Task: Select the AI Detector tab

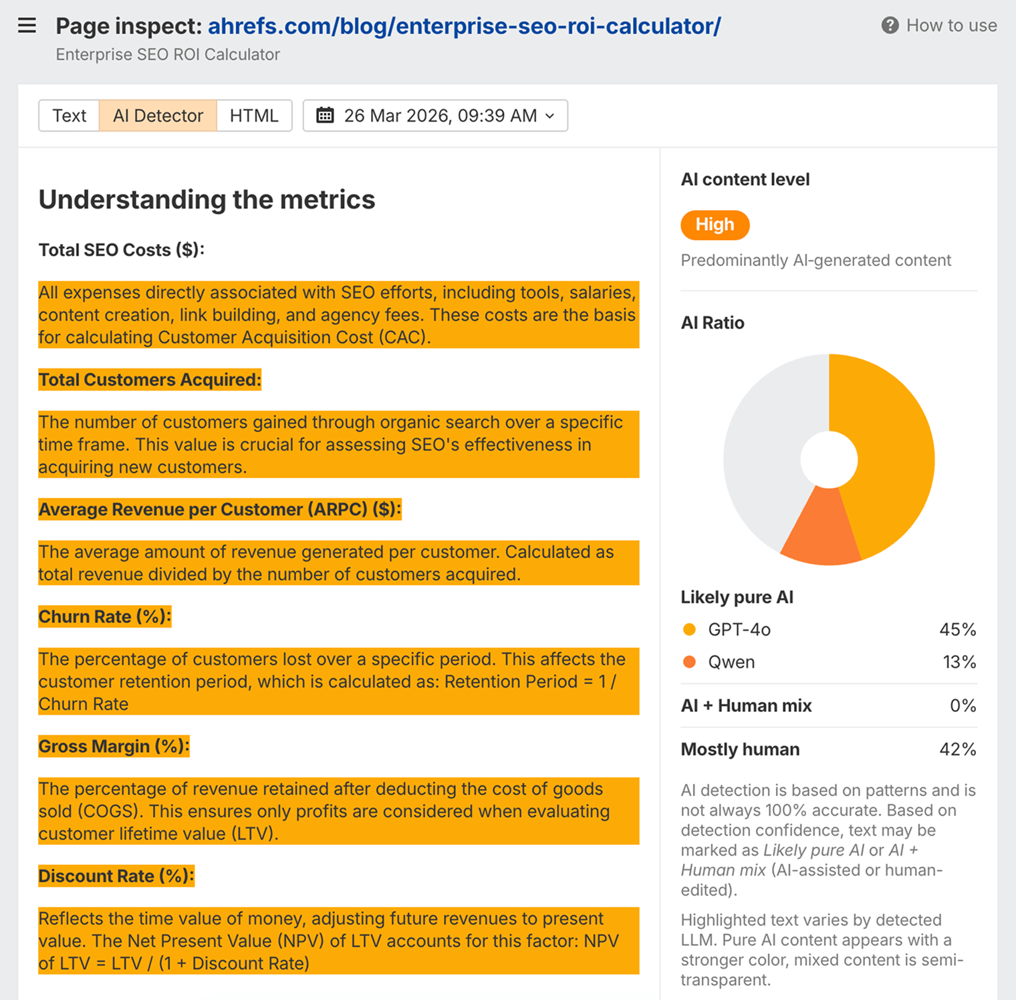Action: 158,115
